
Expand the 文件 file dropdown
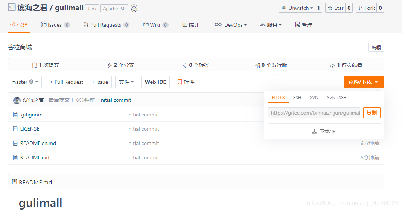coord(126,82)
